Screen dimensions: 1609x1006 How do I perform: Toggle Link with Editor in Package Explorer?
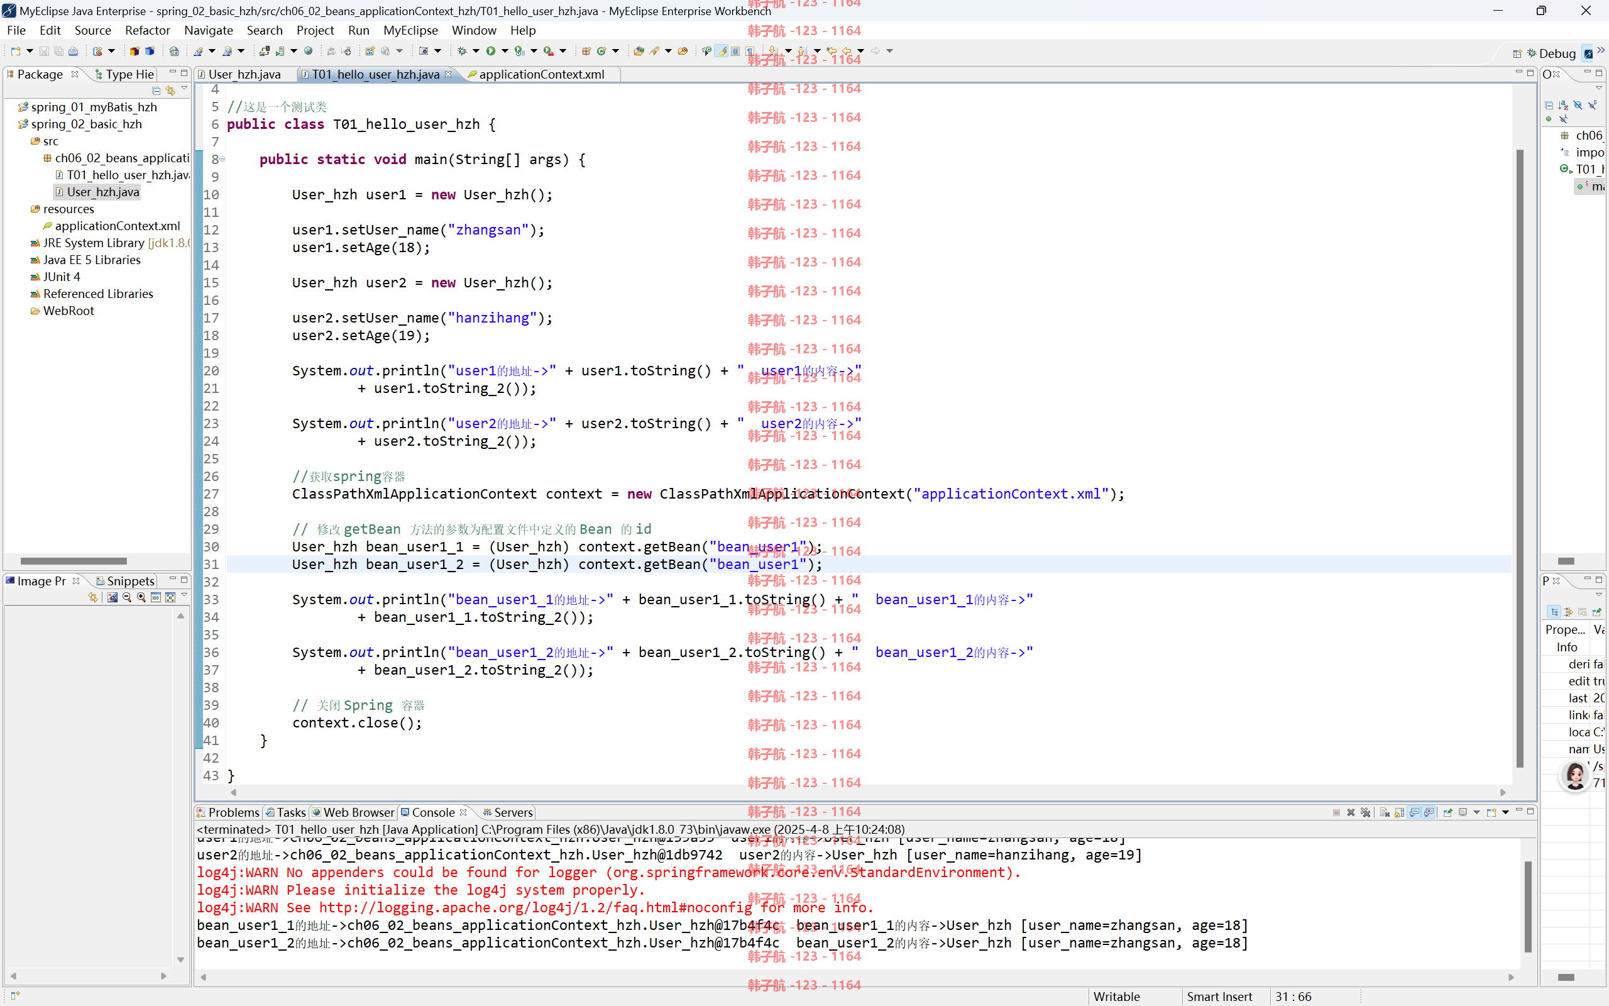click(170, 91)
